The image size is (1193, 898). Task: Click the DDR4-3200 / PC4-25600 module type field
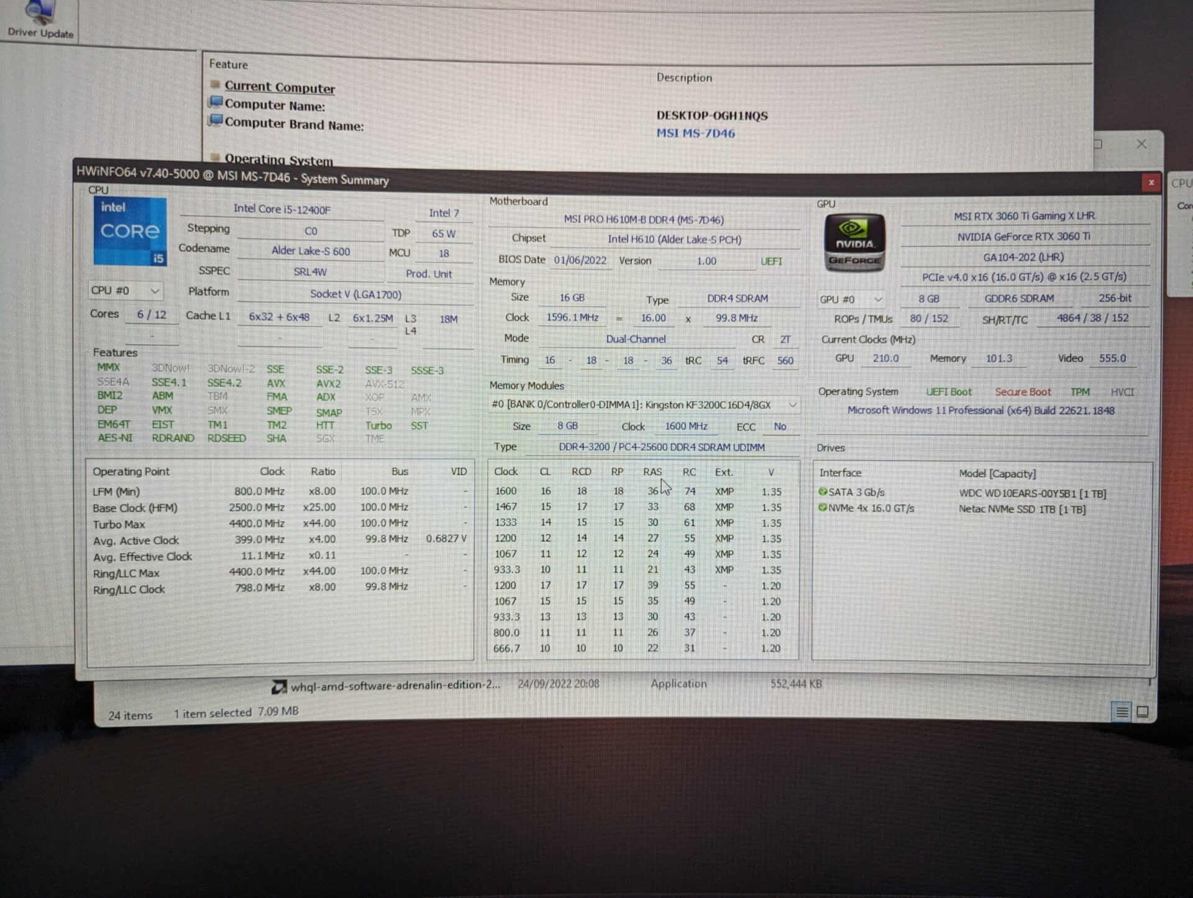(x=662, y=447)
